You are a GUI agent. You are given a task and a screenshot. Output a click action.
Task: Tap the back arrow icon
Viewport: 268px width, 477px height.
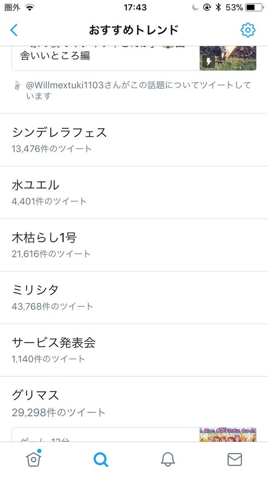pos(14,30)
